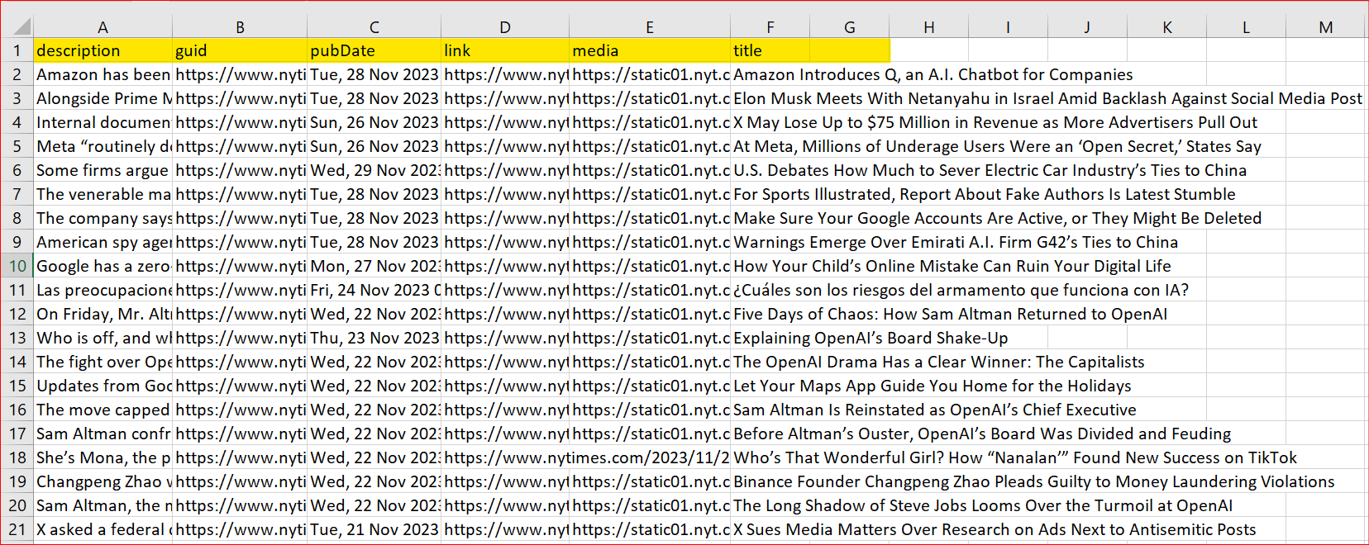
Task: Click description cell 'She's Mona, the p'
Action: click(x=103, y=457)
